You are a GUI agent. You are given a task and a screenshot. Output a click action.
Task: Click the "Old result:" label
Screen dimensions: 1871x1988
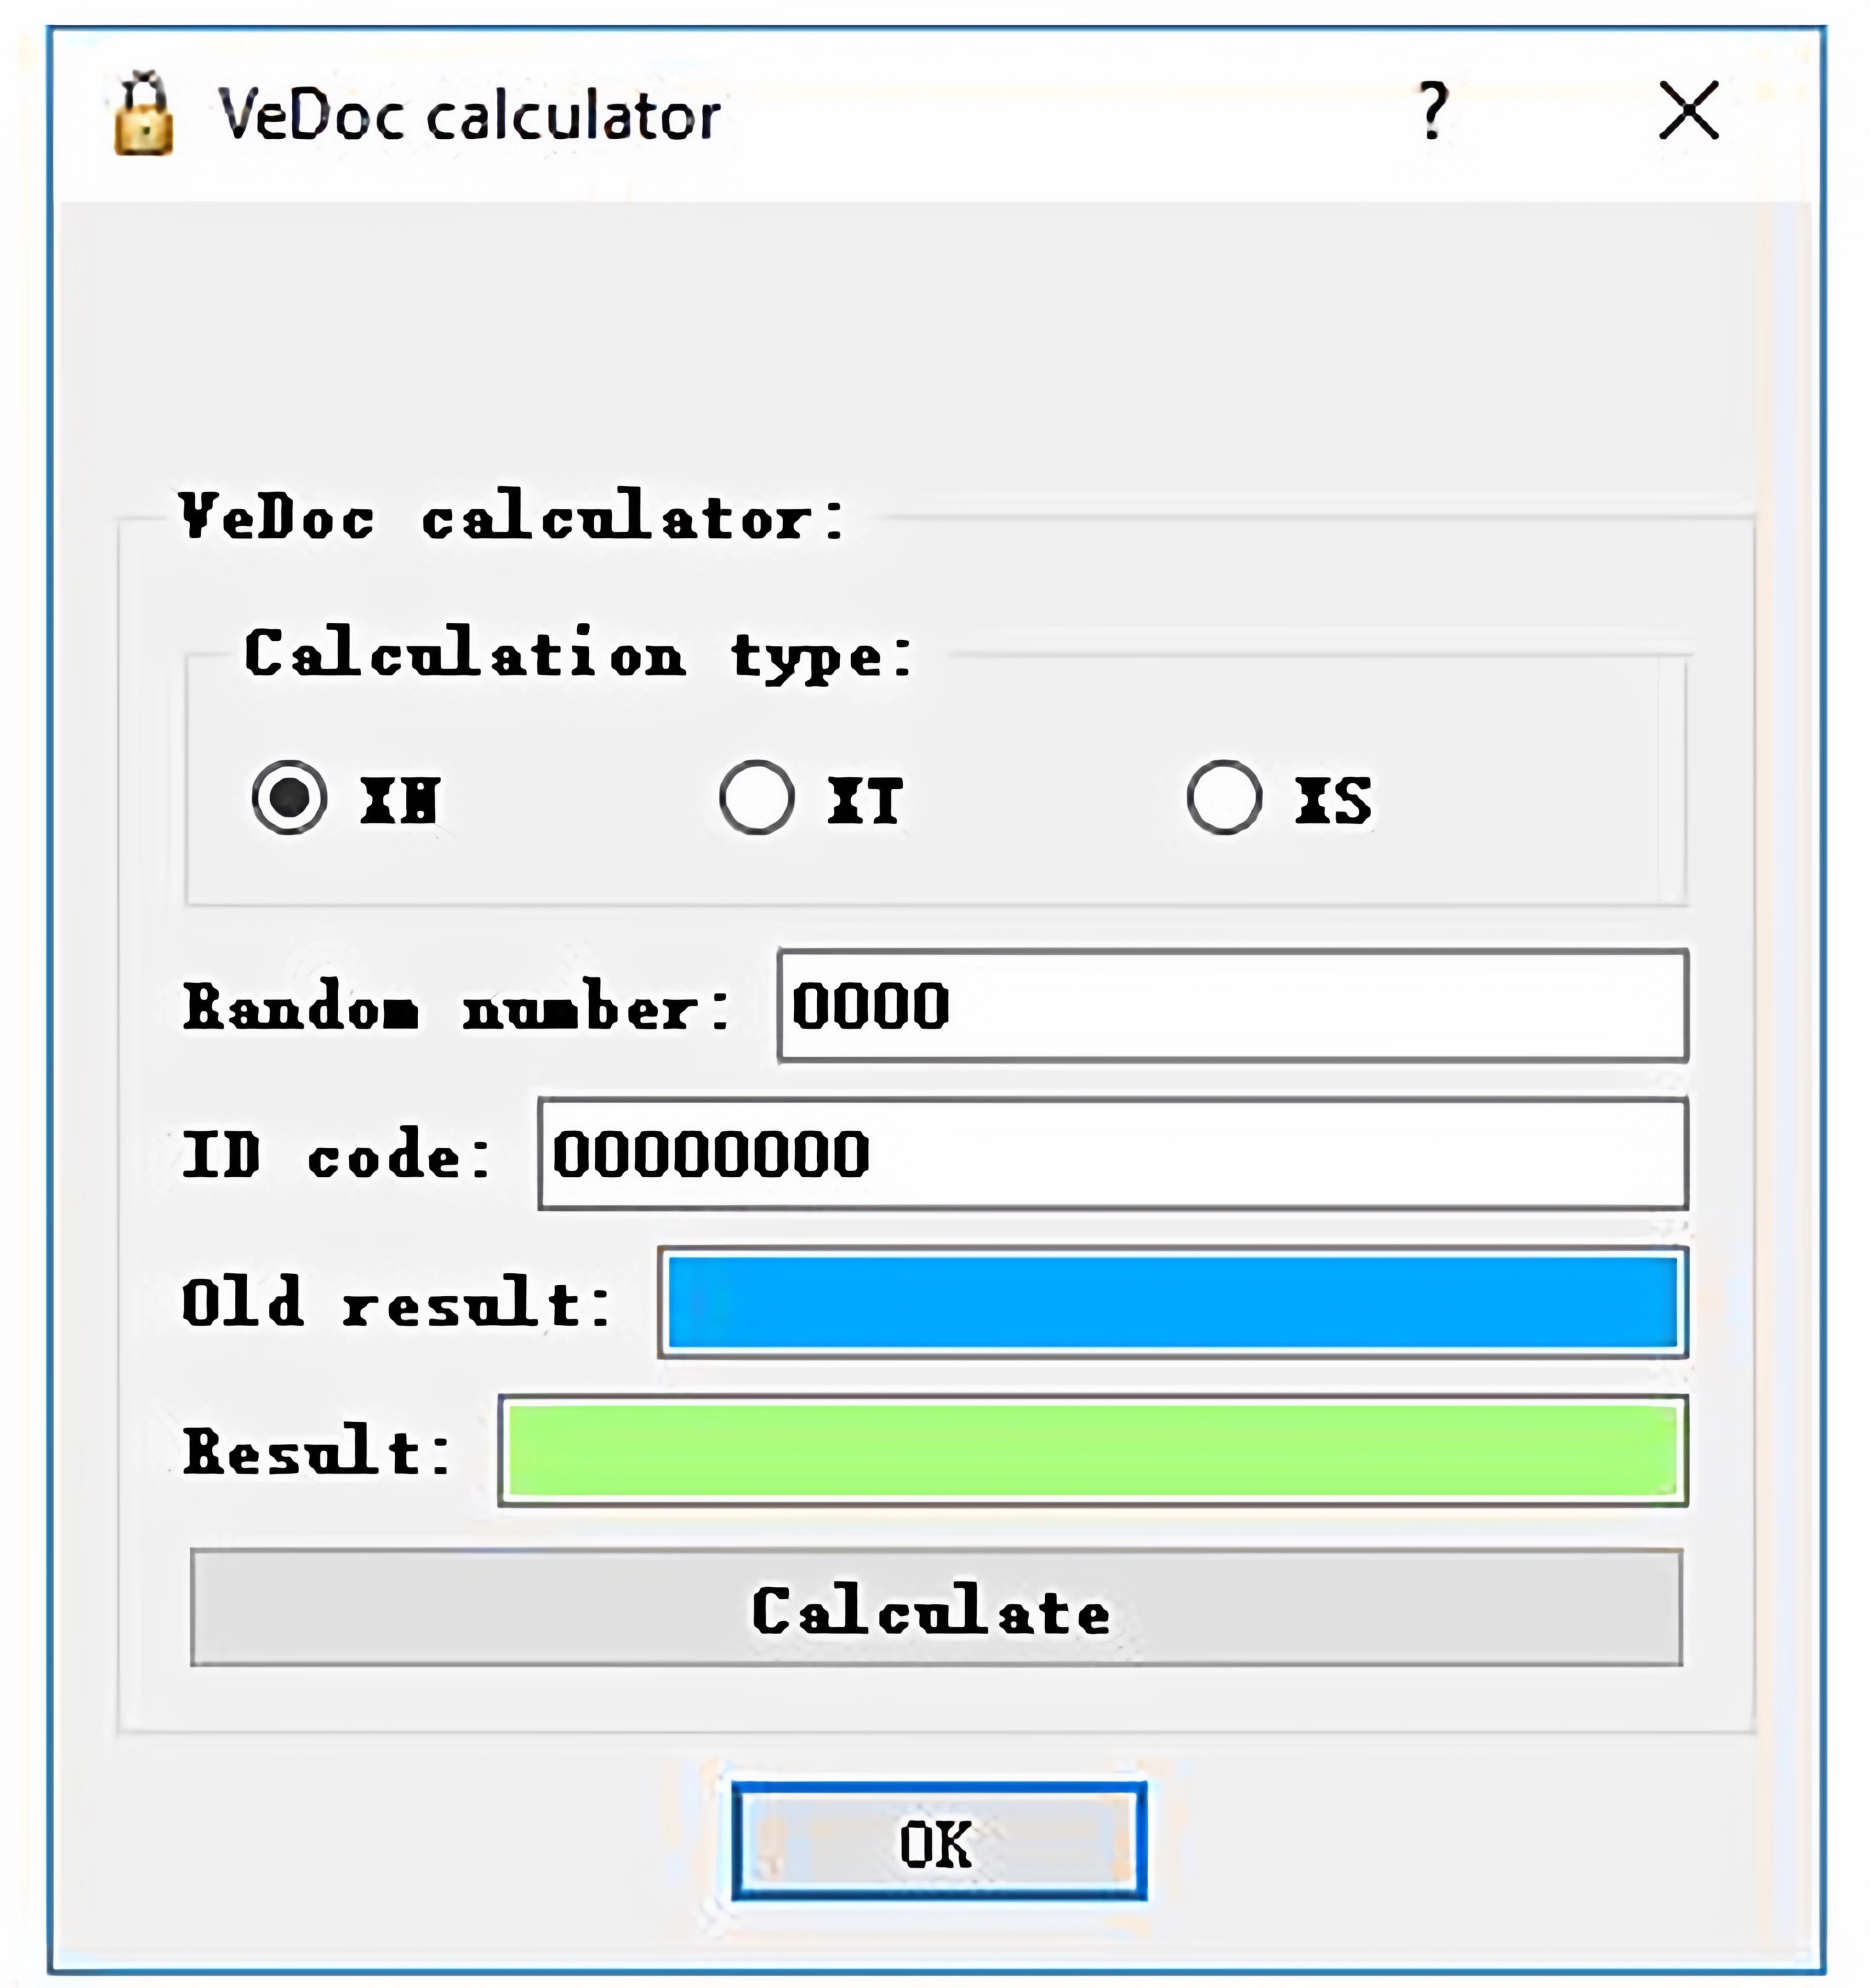click(x=396, y=1303)
